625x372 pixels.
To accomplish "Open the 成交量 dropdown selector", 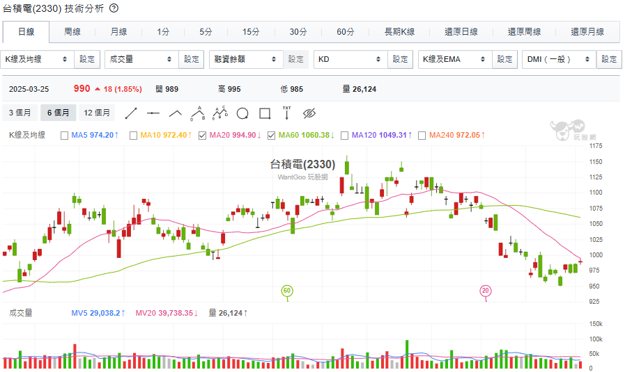I will coord(141,60).
